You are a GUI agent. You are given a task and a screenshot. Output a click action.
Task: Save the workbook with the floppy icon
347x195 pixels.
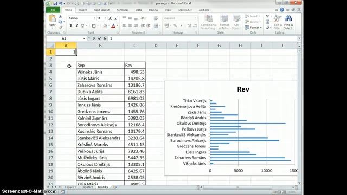tap(55, 3)
